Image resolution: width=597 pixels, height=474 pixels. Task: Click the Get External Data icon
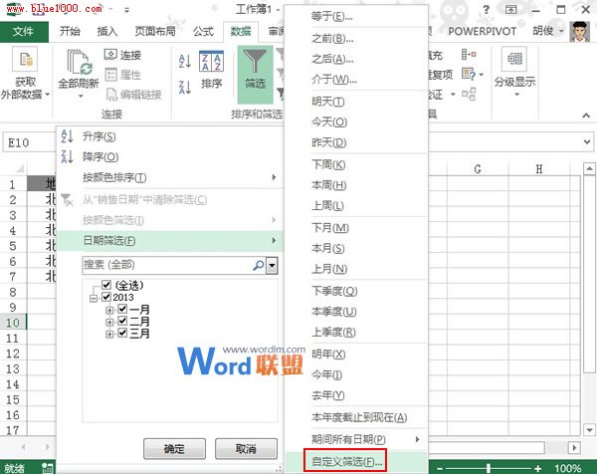(x=25, y=59)
